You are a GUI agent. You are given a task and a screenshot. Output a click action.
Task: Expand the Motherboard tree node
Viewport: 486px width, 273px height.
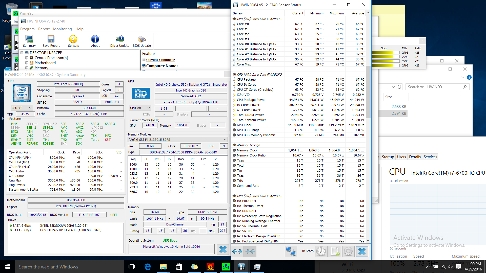pos(27,63)
